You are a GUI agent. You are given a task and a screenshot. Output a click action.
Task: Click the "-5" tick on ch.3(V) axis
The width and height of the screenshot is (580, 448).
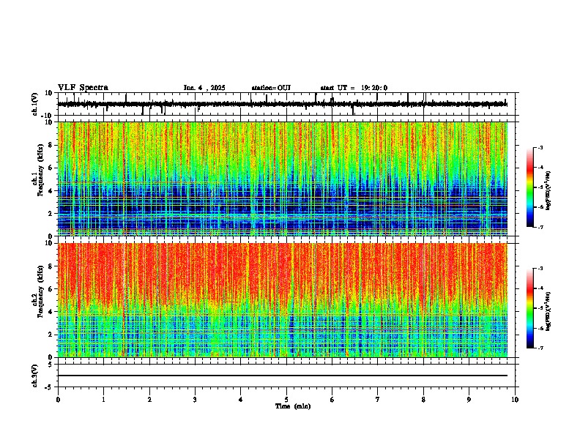coord(49,387)
